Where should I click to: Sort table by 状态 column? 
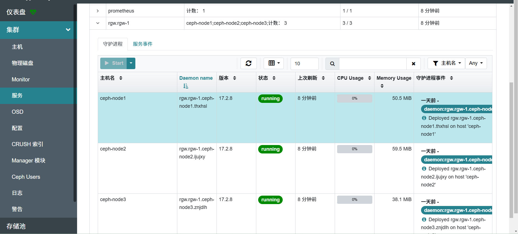point(274,78)
